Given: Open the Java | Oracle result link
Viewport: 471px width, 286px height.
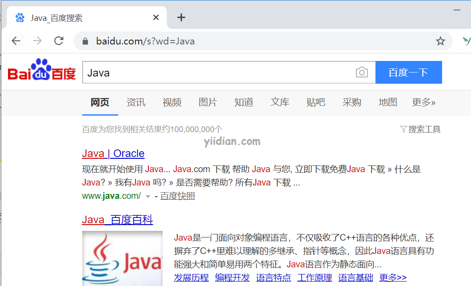Looking at the screenshot, I should click(113, 154).
